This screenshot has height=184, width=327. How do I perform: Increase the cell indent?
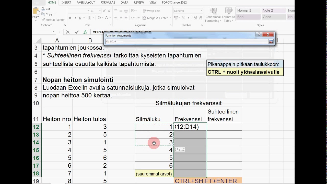[137, 18]
